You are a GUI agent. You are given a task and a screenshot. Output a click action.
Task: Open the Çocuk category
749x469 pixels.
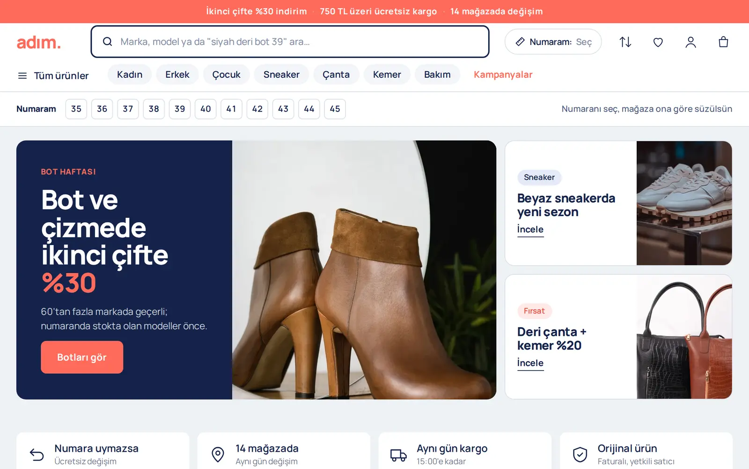227,74
